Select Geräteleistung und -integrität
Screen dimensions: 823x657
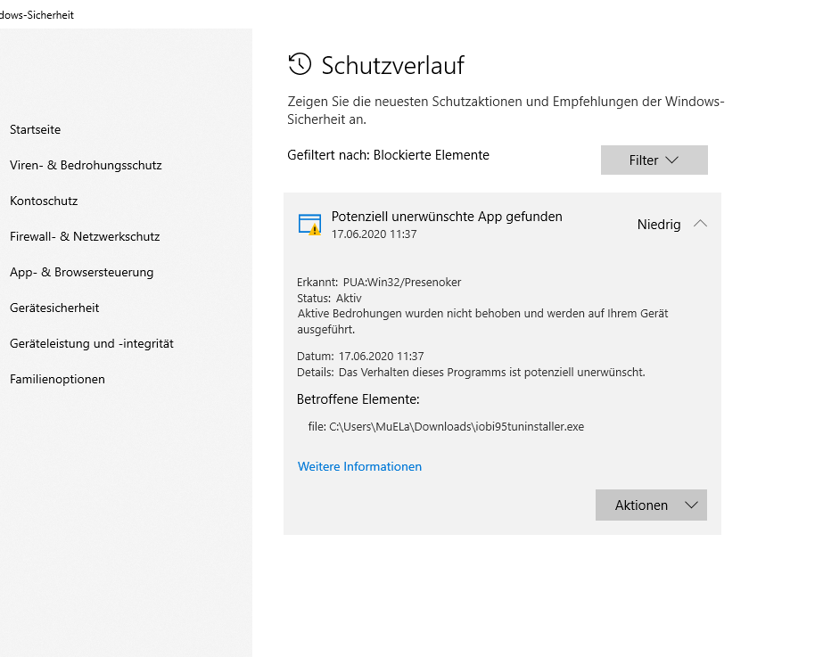click(91, 344)
